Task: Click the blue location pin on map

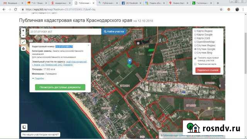Action: pyautogui.click(x=130, y=61)
